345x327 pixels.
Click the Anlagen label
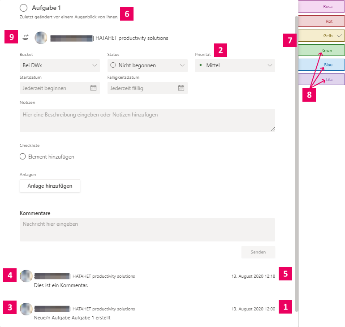(28, 175)
